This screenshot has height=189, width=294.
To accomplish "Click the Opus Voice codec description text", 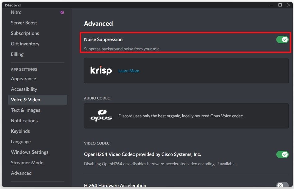I will 181,116.
